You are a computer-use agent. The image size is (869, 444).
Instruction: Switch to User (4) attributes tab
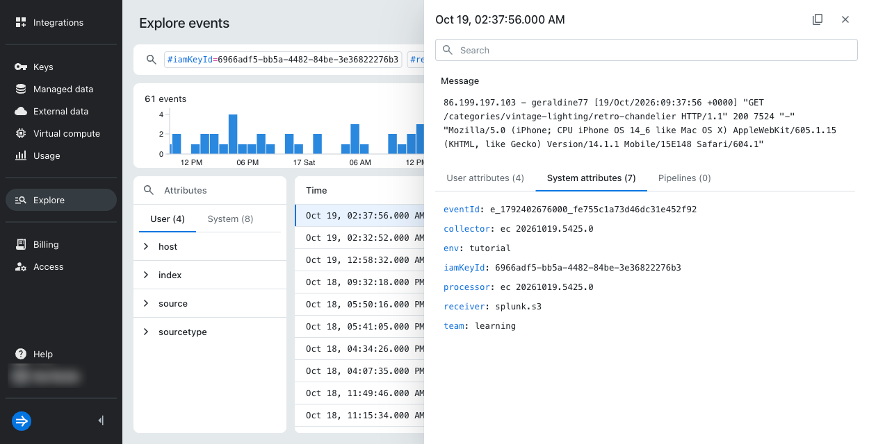point(168,219)
